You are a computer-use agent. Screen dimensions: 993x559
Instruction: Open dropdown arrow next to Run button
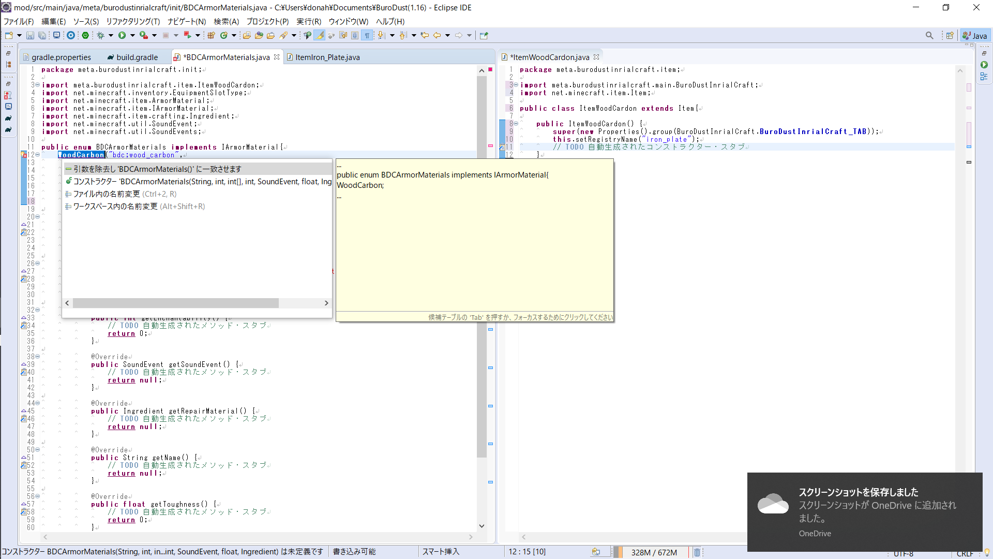132,35
